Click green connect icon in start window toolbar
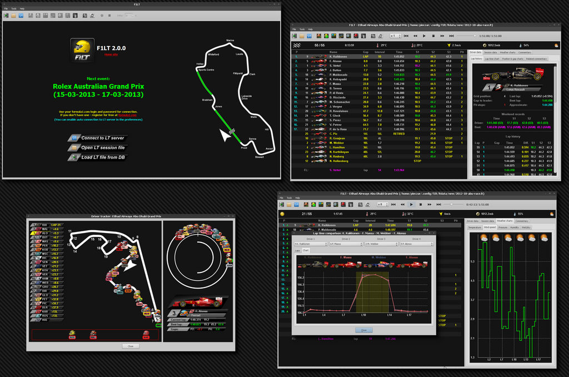 coord(6,15)
